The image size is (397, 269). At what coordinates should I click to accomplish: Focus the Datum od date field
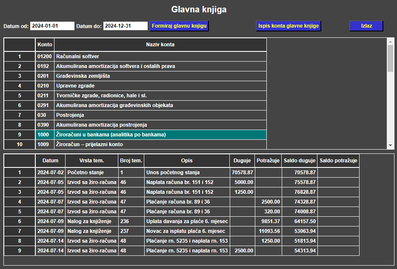(52, 26)
